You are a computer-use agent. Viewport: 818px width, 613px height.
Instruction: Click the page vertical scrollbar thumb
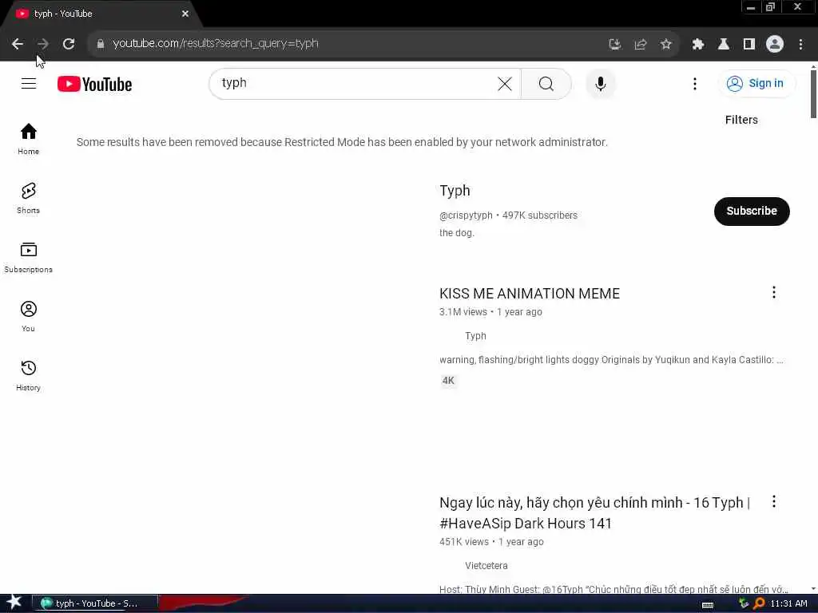click(x=813, y=94)
